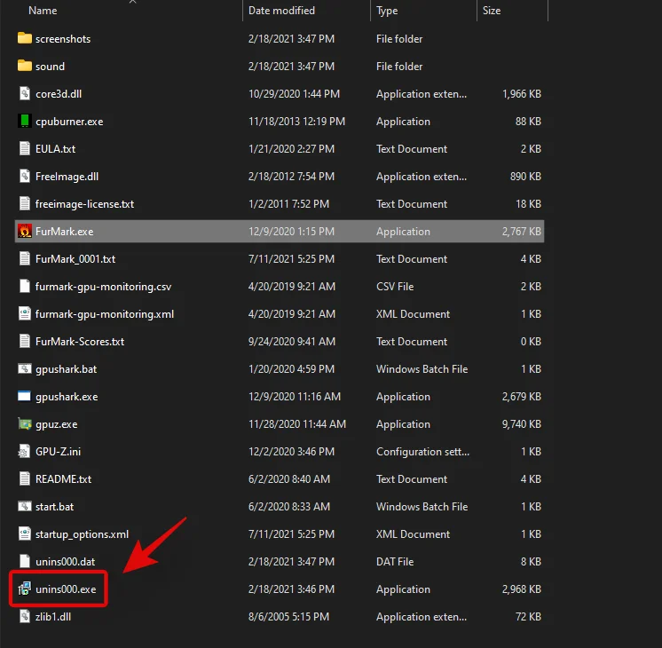Sort files by Size column

[492, 11]
